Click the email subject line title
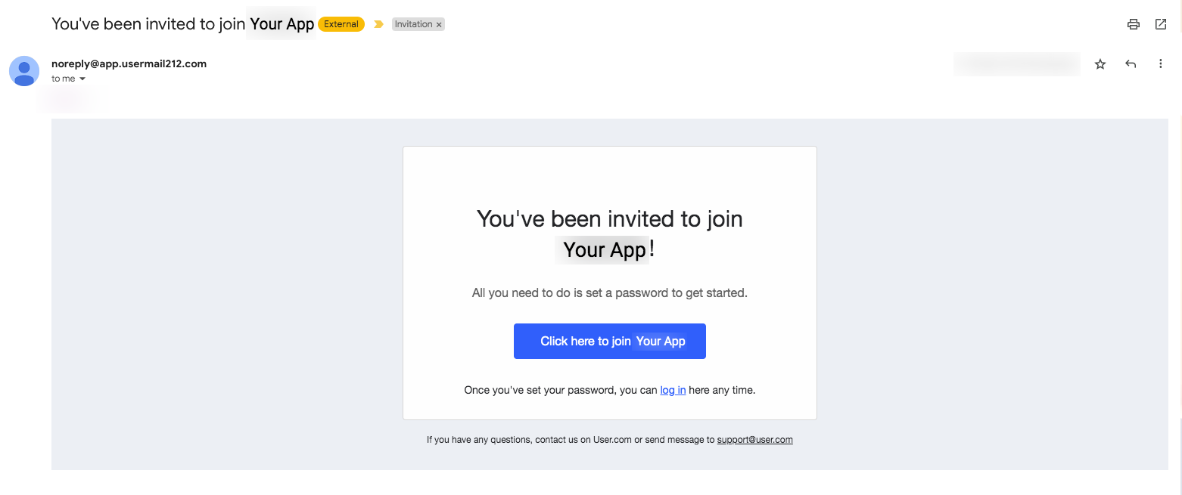This screenshot has width=1182, height=495. tap(182, 24)
